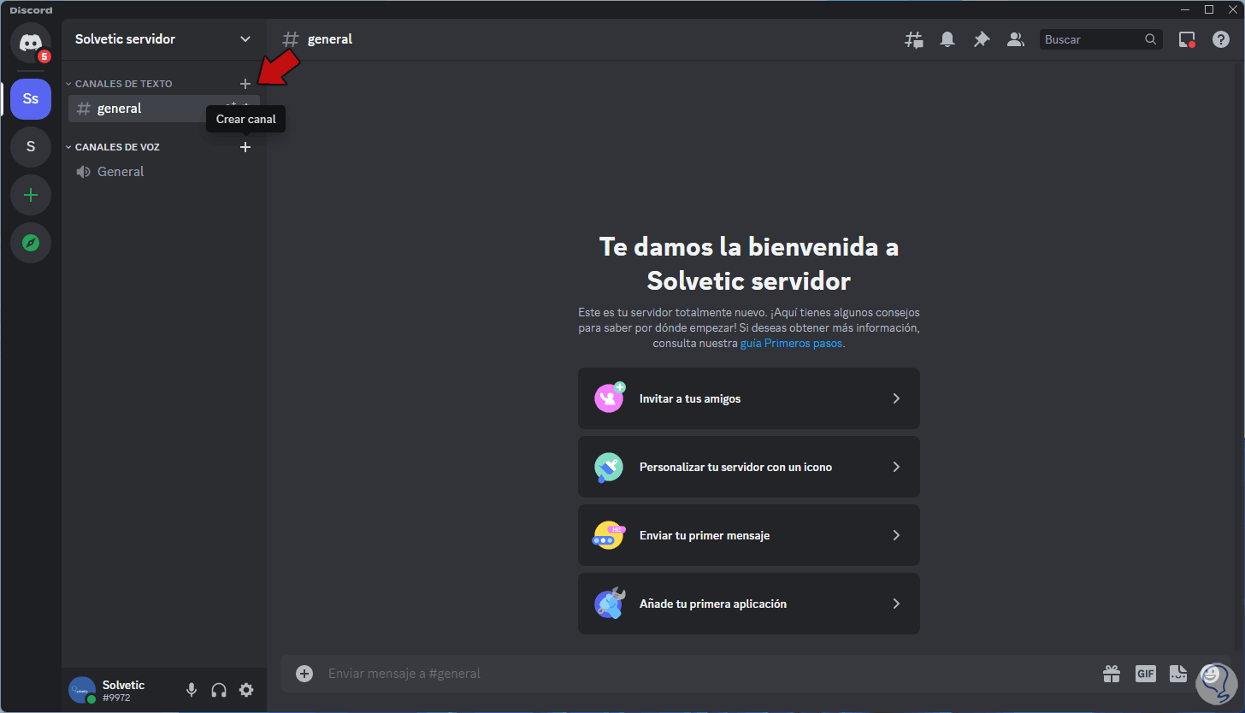
Task: Open the GIF picker
Action: coord(1146,674)
